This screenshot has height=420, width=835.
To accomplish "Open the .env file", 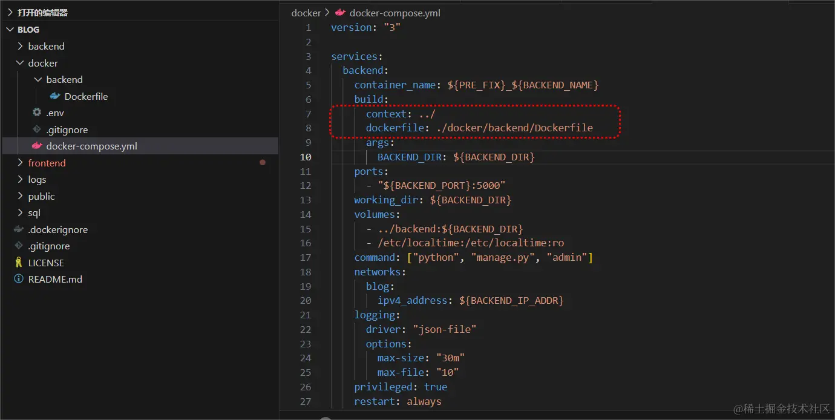I will tap(55, 113).
